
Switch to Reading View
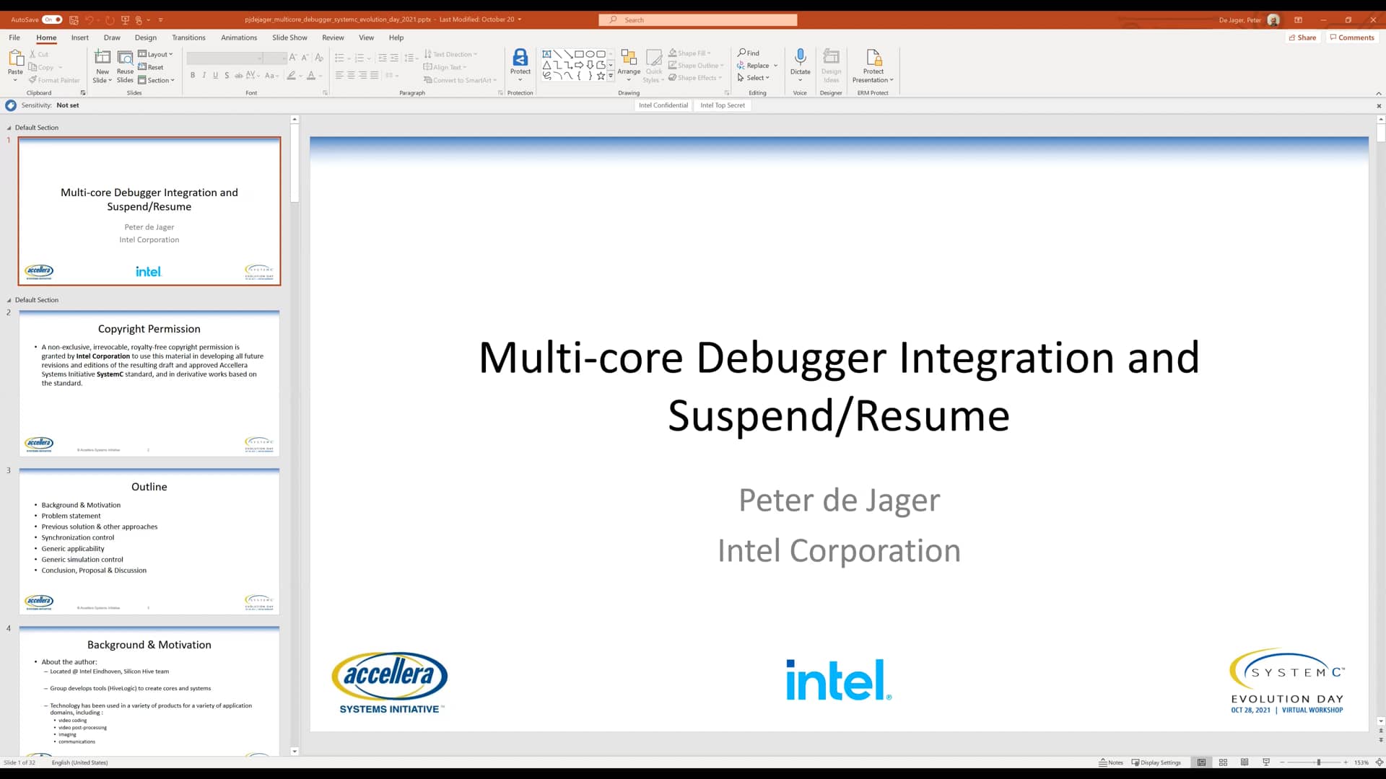click(1245, 762)
